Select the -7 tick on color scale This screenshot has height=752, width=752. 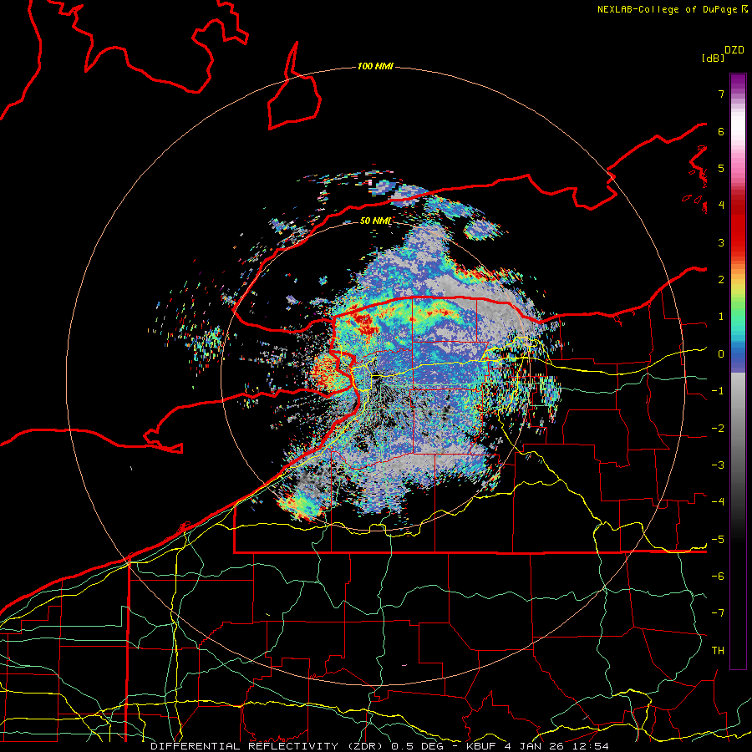(718, 613)
